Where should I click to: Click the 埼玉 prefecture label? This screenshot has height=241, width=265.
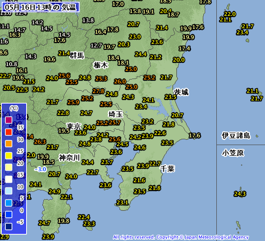pos(116,114)
